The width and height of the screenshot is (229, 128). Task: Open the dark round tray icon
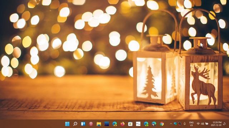point(180,124)
